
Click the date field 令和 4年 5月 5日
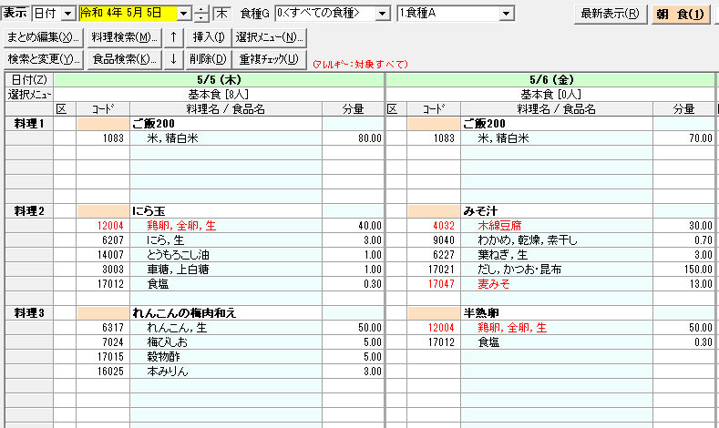click(x=128, y=14)
